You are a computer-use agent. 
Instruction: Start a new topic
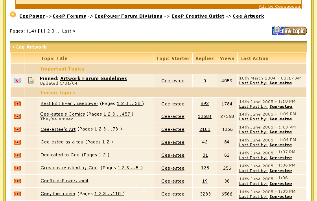pos(289,31)
